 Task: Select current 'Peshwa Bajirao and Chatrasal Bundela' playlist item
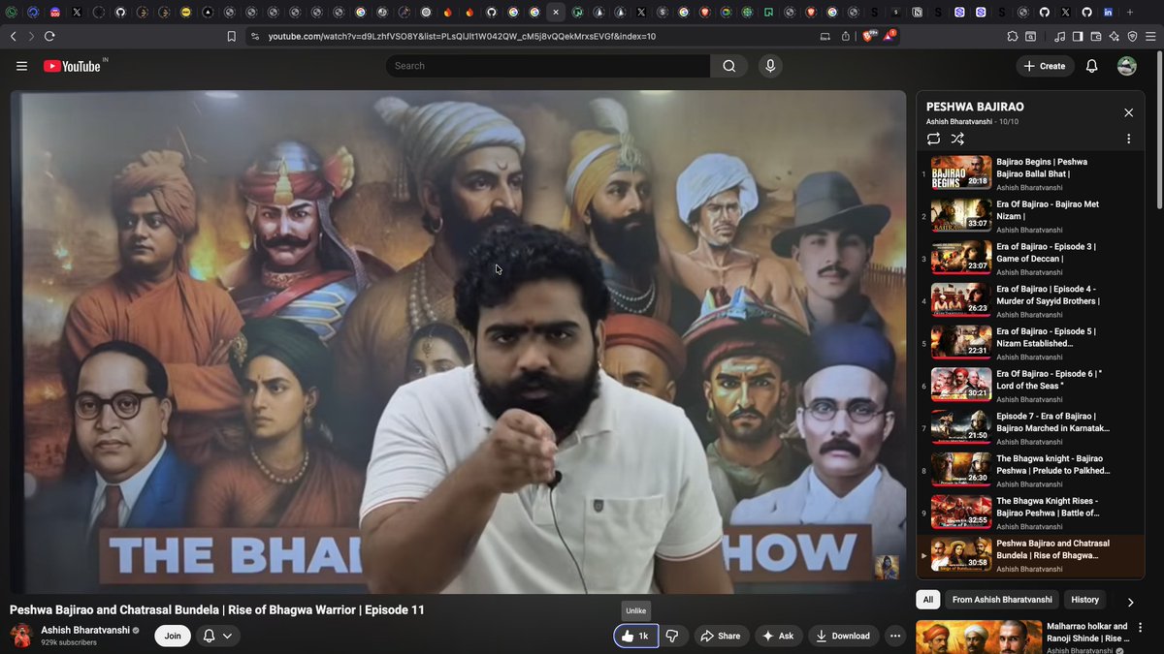[x=1030, y=555]
